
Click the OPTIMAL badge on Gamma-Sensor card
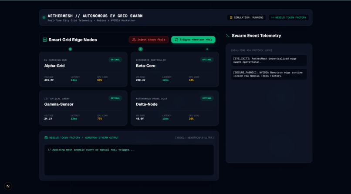[x=115, y=98]
